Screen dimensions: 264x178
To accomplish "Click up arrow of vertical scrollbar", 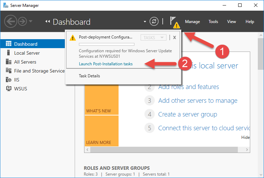I will click(x=261, y=35).
